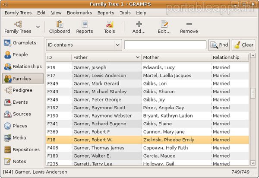The width and height of the screenshot is (259, 178).
Task: Expand the Family Trees dropdown arrow
Action: [x=38, y=27]
